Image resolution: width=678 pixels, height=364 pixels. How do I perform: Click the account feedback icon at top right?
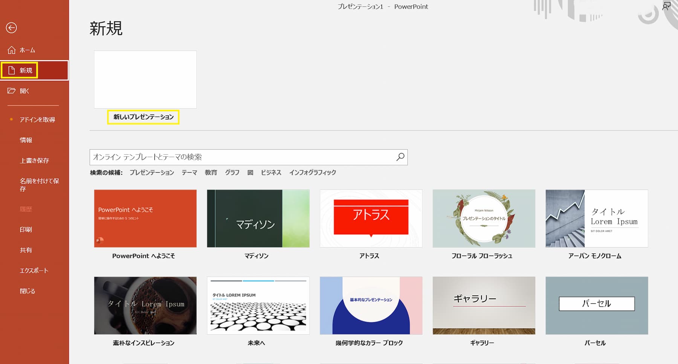666,6
